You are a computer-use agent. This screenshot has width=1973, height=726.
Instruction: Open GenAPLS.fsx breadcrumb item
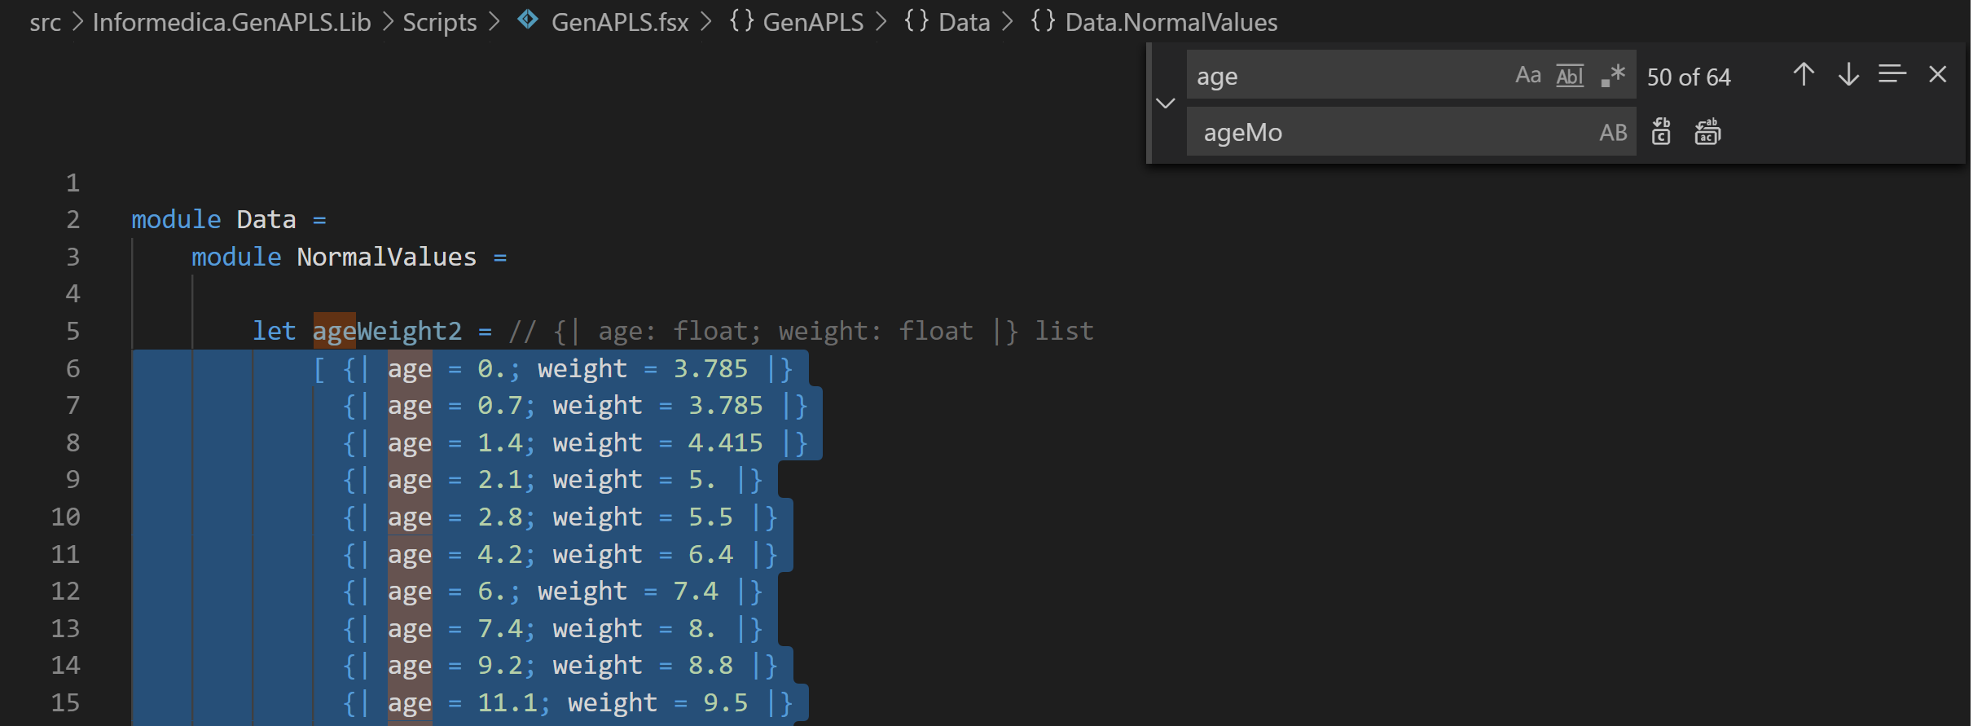[619, 22]
